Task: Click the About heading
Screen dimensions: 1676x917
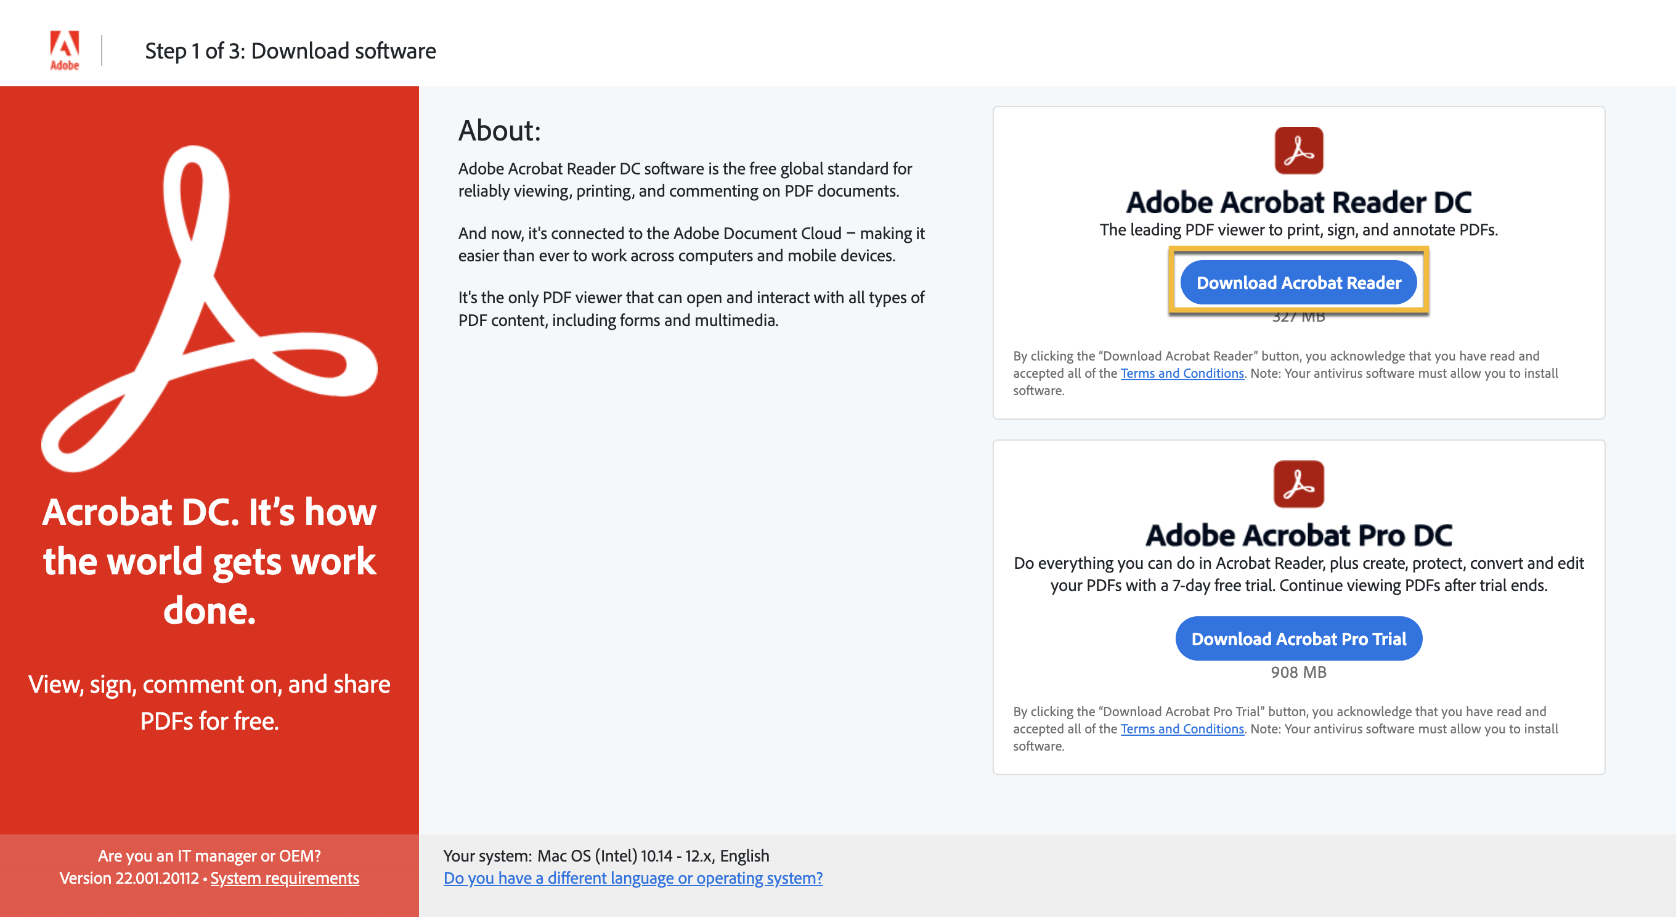Action: click(x=499, y=131)
